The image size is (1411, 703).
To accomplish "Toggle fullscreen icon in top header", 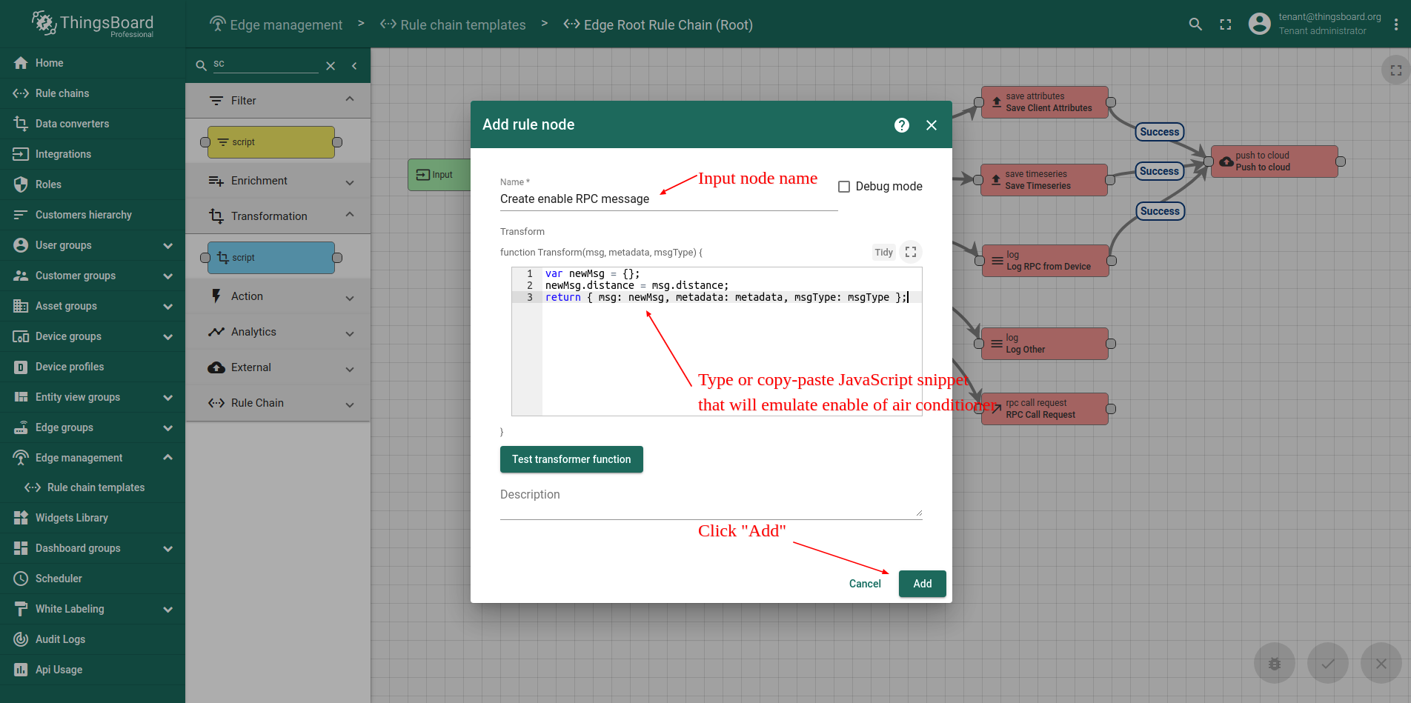I will (x=1225, y=24).
